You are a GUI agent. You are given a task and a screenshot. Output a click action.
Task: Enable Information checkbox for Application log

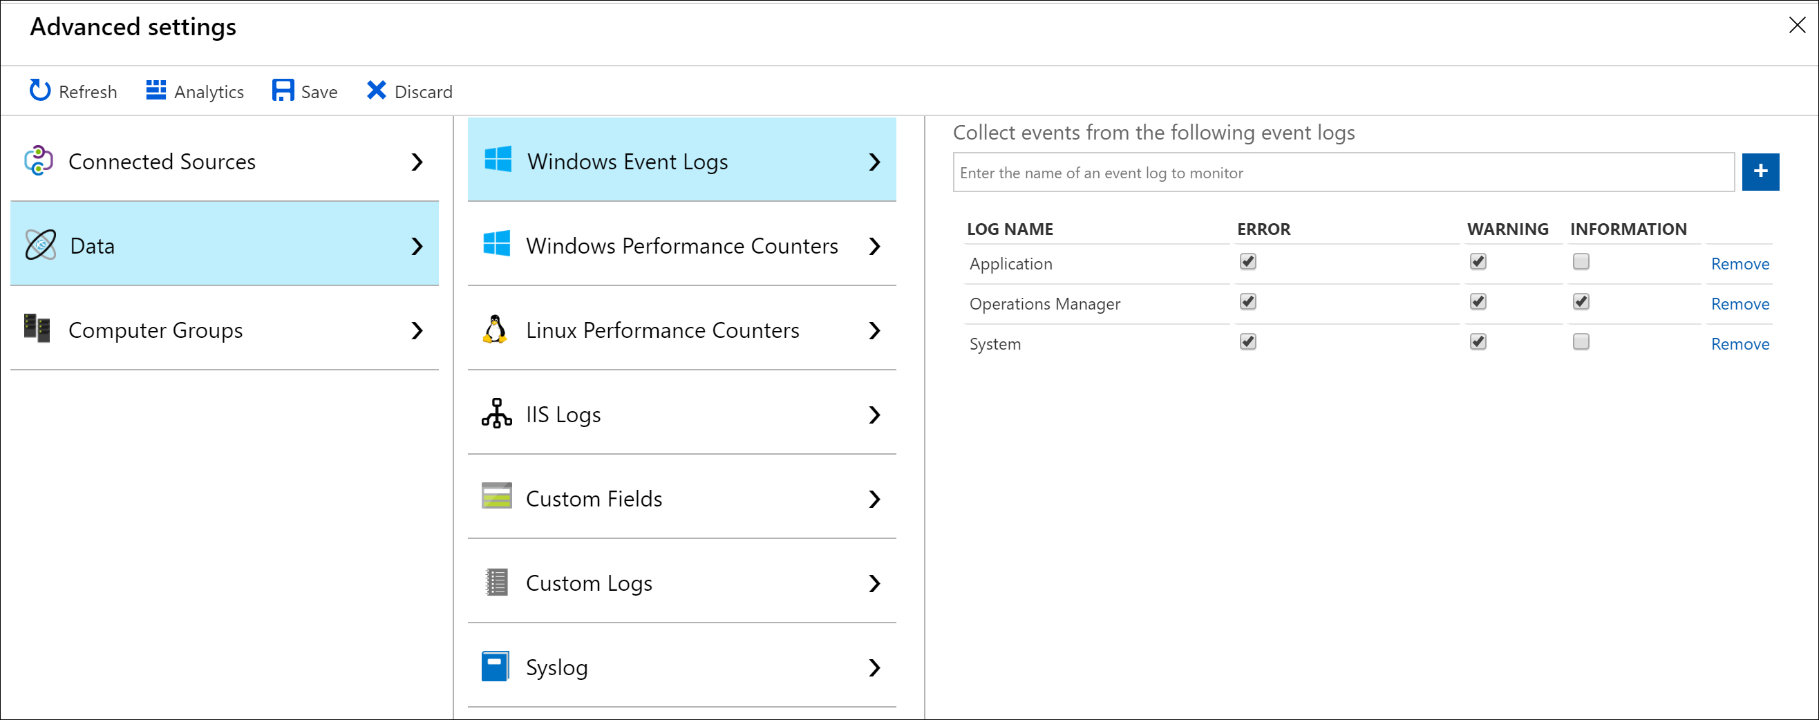point(1581,262)
